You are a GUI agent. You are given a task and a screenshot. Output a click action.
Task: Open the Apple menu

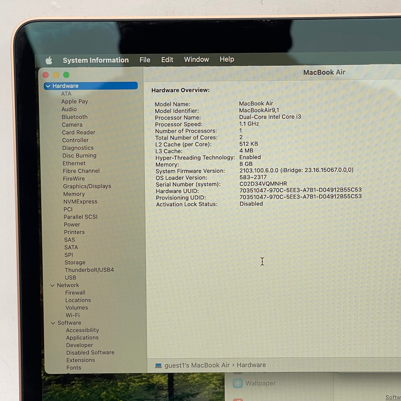click(49, 60)
